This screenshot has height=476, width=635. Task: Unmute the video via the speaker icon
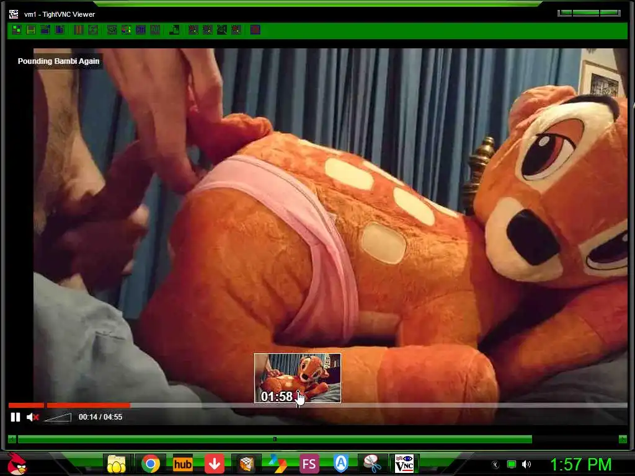pos(32,417)
